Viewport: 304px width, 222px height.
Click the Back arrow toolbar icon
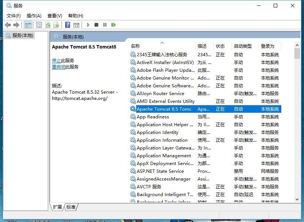(8, 25)
